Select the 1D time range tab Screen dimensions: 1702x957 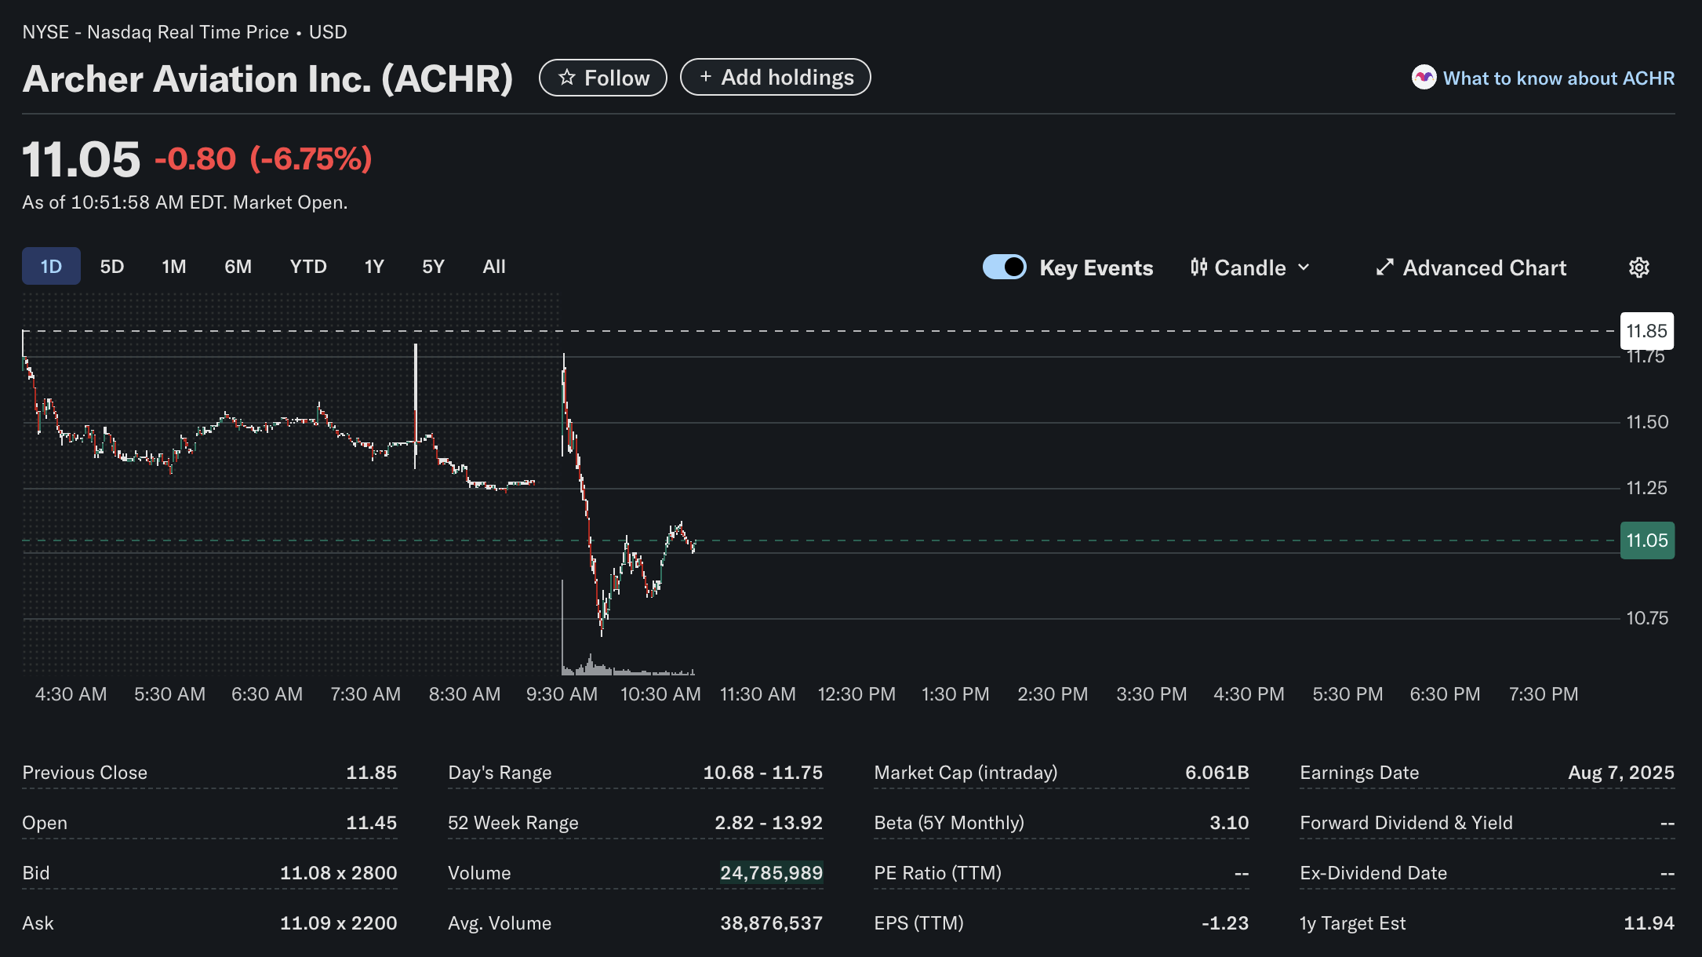coord(51,266)
